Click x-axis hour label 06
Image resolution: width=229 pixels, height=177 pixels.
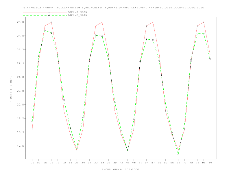point(45,163)
